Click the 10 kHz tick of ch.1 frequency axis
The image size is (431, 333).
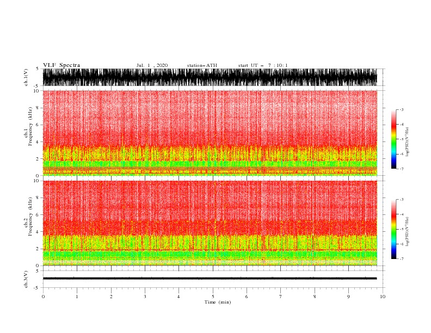[36, 91]
